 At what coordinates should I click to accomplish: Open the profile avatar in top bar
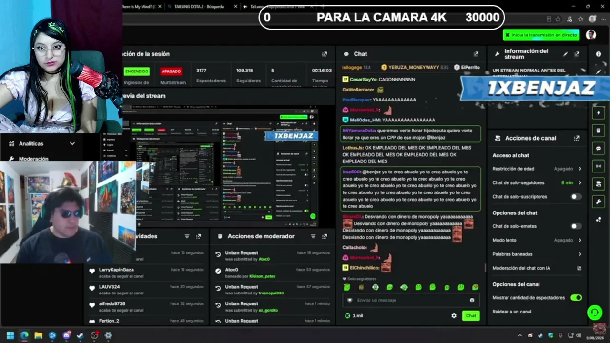(x=591, y=35)
